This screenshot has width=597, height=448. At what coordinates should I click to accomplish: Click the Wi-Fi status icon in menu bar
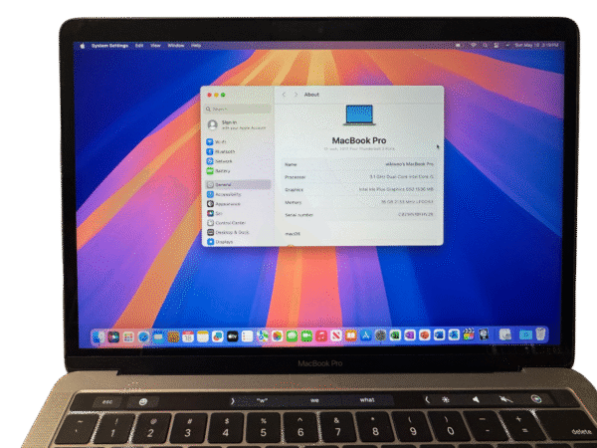(x=474, y=45)
